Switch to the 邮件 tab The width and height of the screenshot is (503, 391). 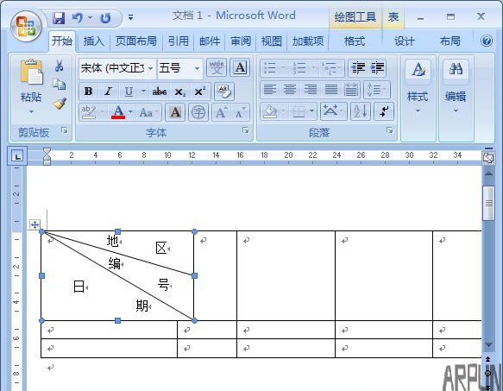coord(210,41)
